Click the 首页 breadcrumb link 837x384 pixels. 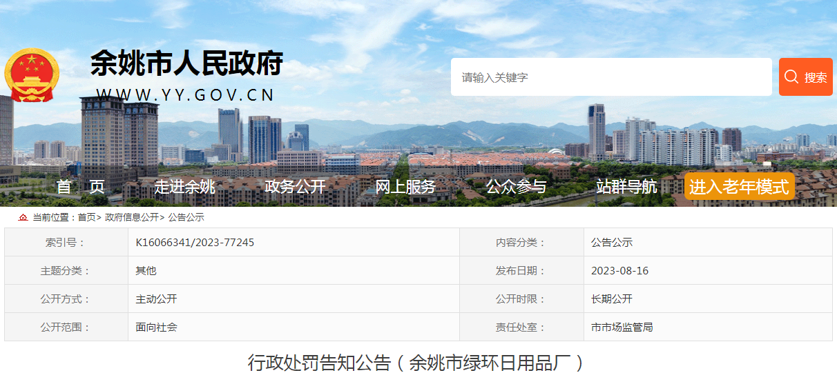tap(86, 217)
